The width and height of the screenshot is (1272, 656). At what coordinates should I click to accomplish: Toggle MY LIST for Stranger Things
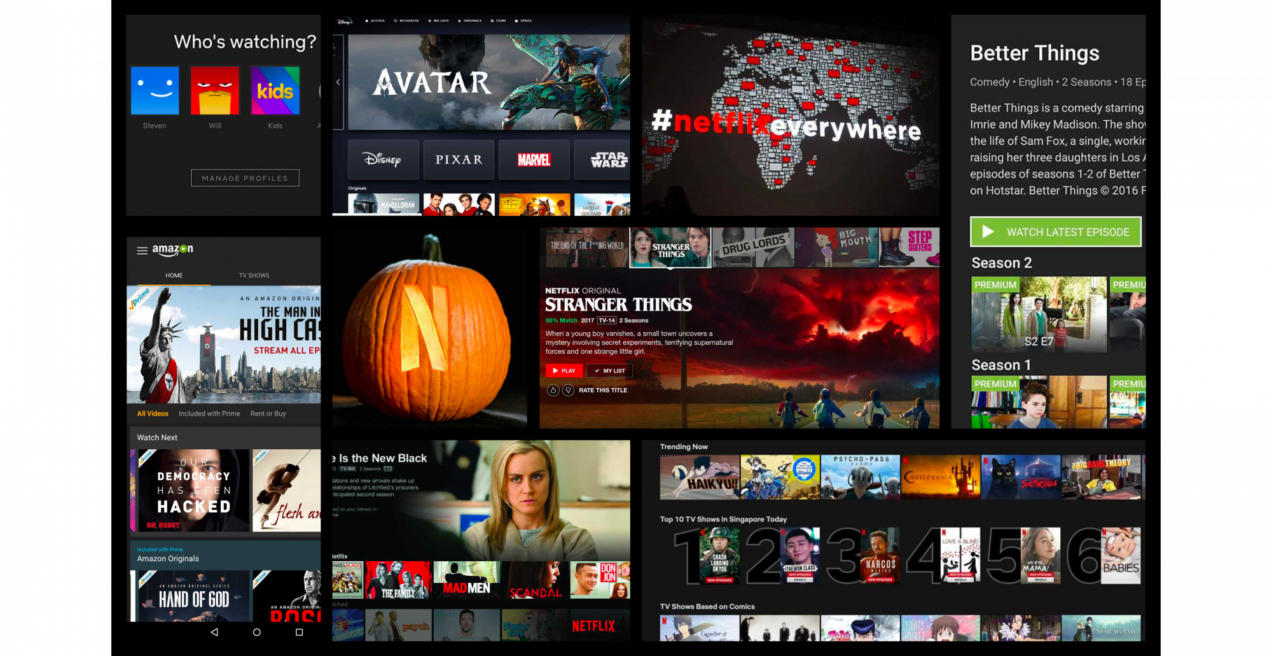coord(609,370)
